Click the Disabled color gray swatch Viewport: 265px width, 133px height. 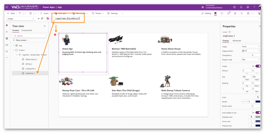click(258, 117)
